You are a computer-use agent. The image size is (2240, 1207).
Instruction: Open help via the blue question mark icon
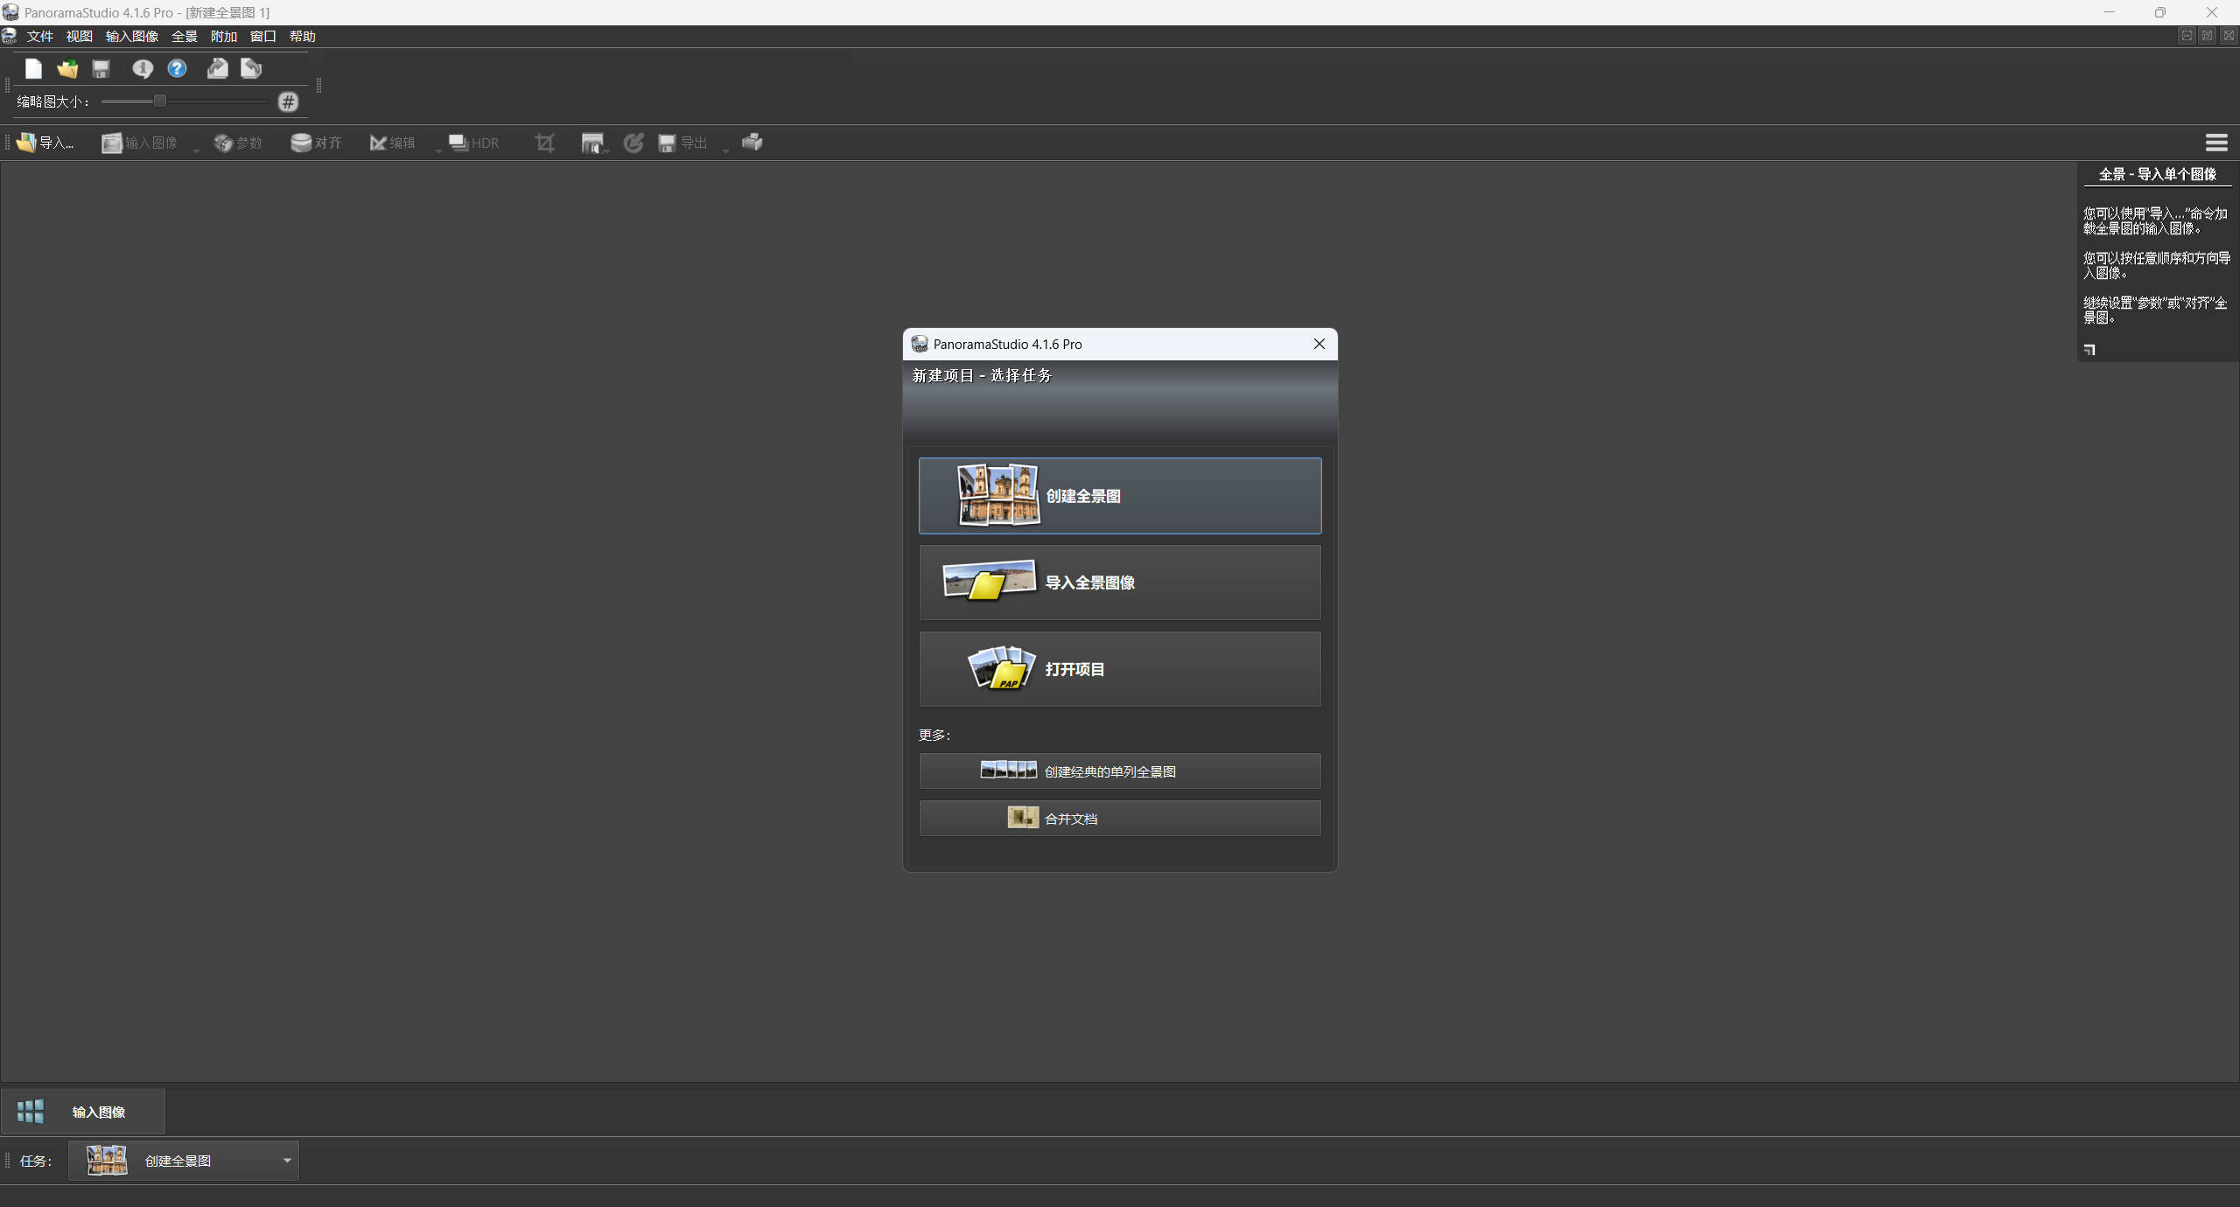coord(177,68)
